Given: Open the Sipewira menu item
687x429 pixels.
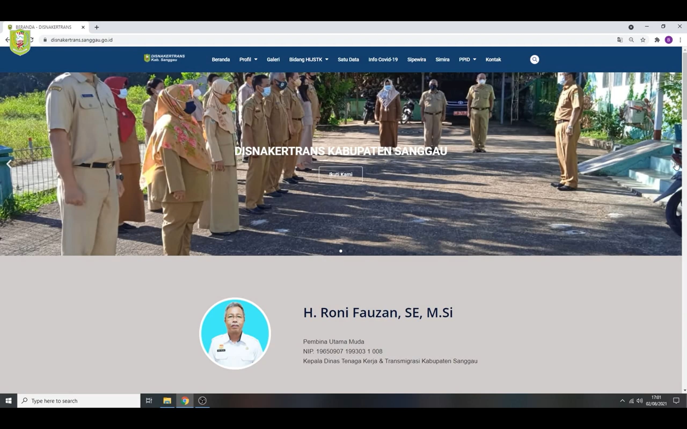Looking at the screenshot, I should pos(416,59).
